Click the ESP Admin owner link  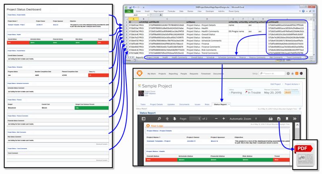(x=150, y=93)
